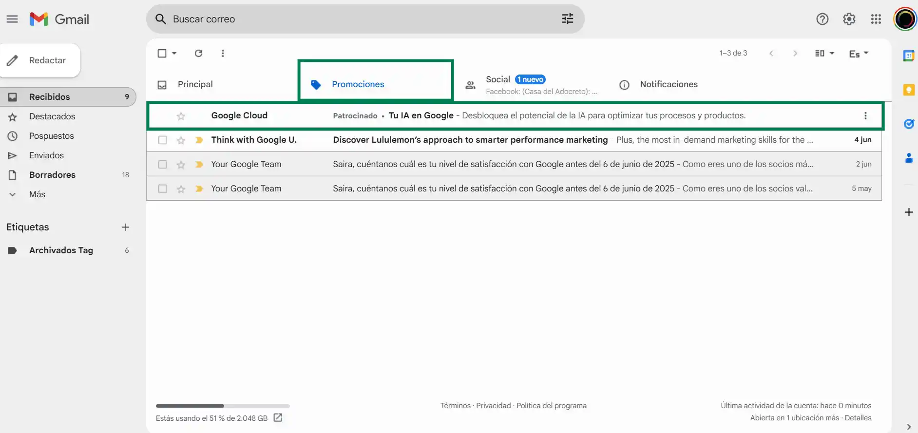Switch to the Principal tab
The image size is (918, 433).
click(x=222, y=84)
